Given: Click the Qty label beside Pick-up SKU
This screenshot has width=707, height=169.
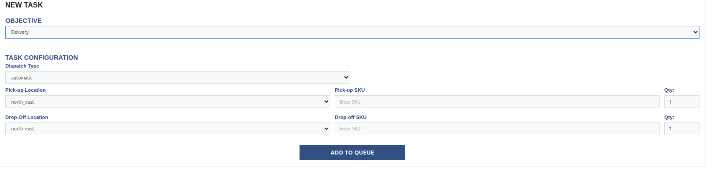Looking at the screenshot, I should click(669, 90).
